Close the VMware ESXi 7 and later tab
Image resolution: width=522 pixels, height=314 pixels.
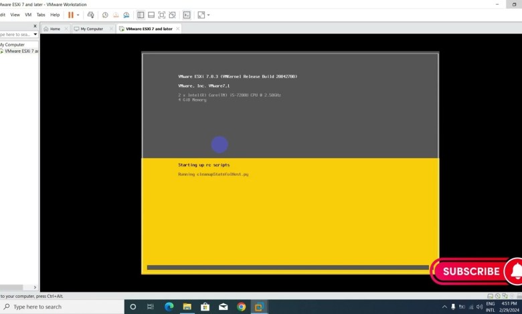click(178, 29)
